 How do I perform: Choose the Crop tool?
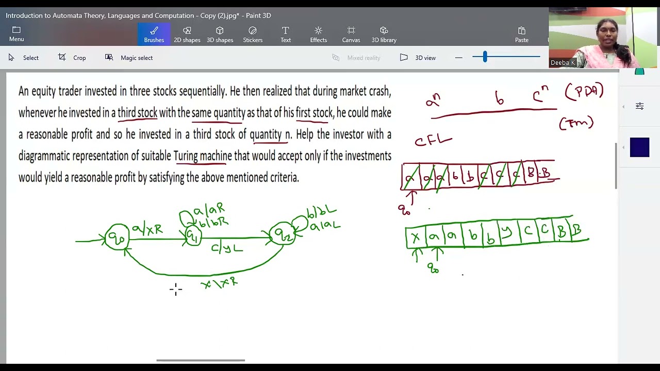click(72, 58)
